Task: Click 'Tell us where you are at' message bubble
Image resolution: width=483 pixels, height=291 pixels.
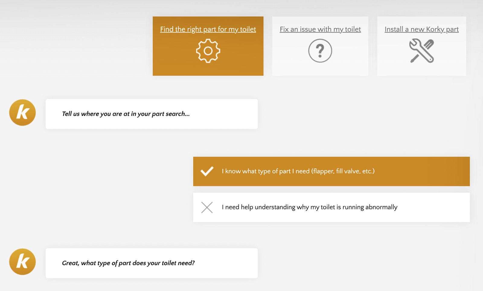Action: [152, 114]
